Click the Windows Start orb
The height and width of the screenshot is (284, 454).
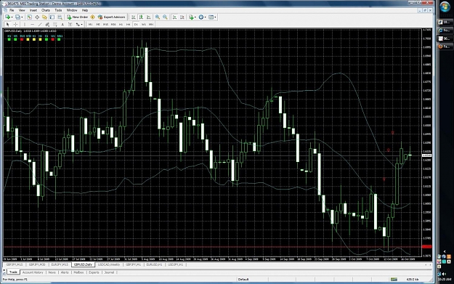445,7
